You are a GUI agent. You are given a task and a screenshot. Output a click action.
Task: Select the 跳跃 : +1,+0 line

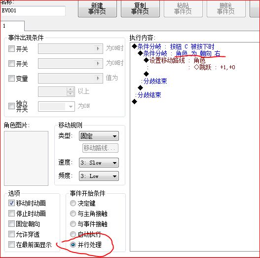pos(215,67)
